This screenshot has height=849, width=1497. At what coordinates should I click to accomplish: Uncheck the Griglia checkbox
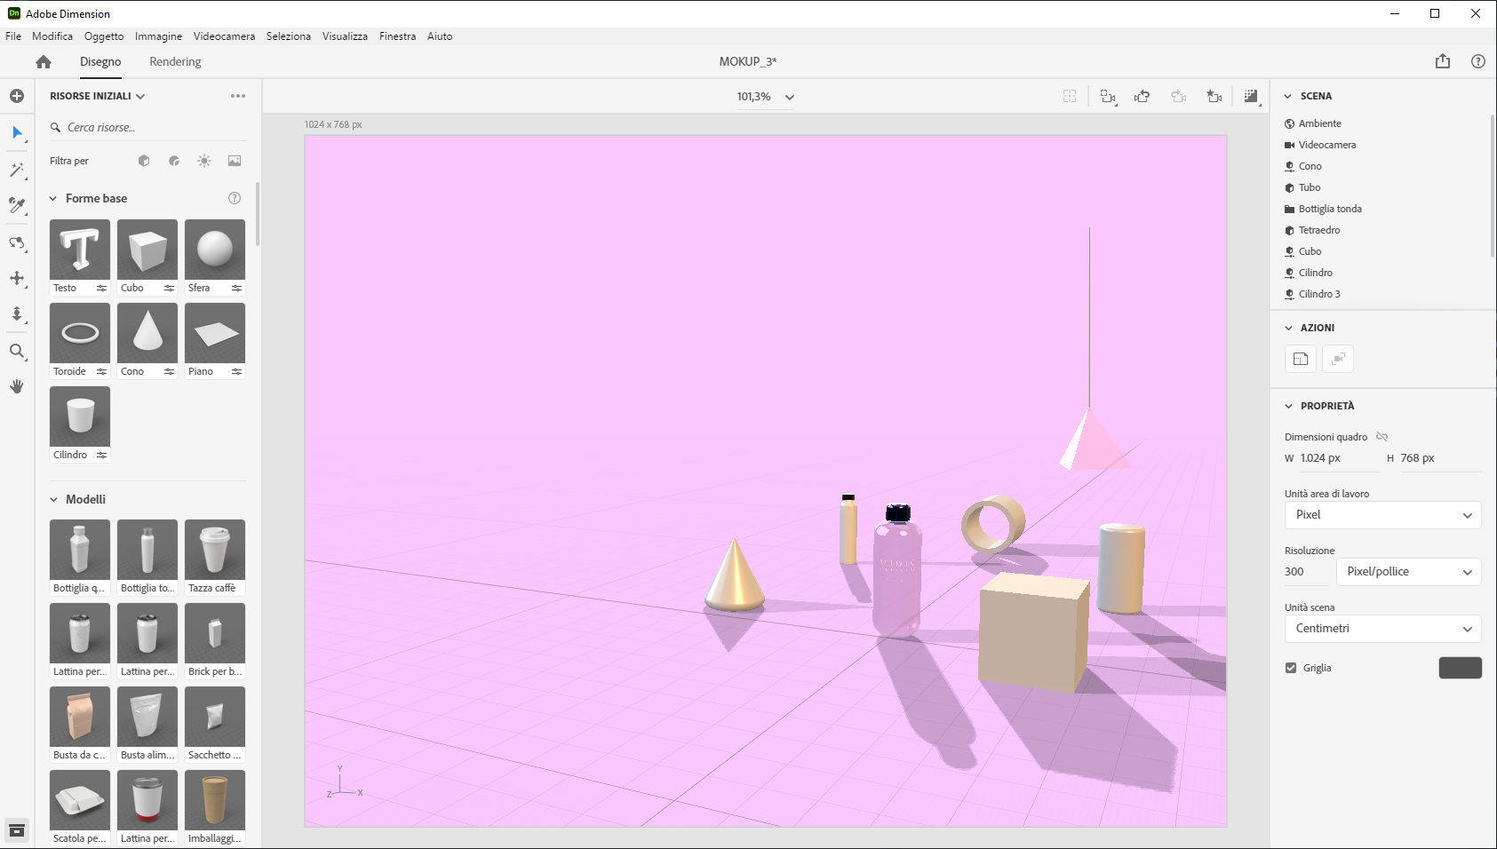(1291, 668)
